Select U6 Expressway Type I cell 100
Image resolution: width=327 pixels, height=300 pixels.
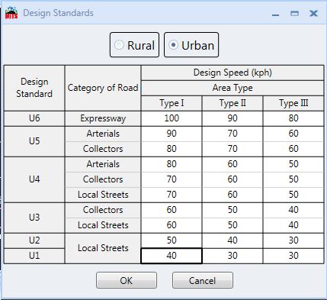tap(172, 118)
